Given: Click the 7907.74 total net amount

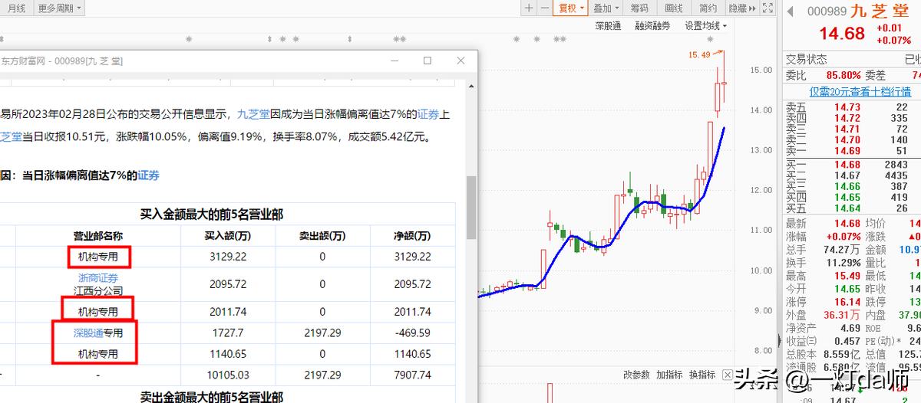Looking at the screenshot, I should [x=412, y=375].
